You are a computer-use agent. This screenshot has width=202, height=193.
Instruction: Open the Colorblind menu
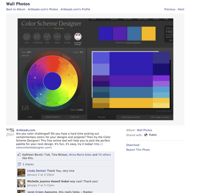pos(128,19)
